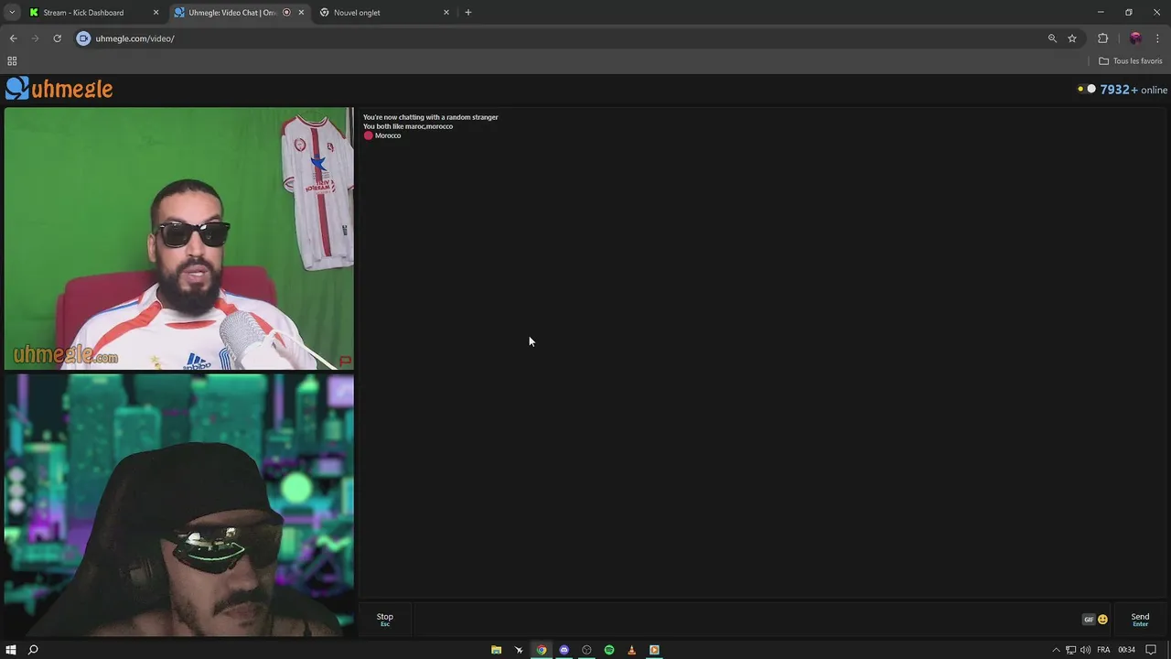Expand the hidden system tray icons
The height and width of the screenshot is (659, 1171).
(1056, 650)
